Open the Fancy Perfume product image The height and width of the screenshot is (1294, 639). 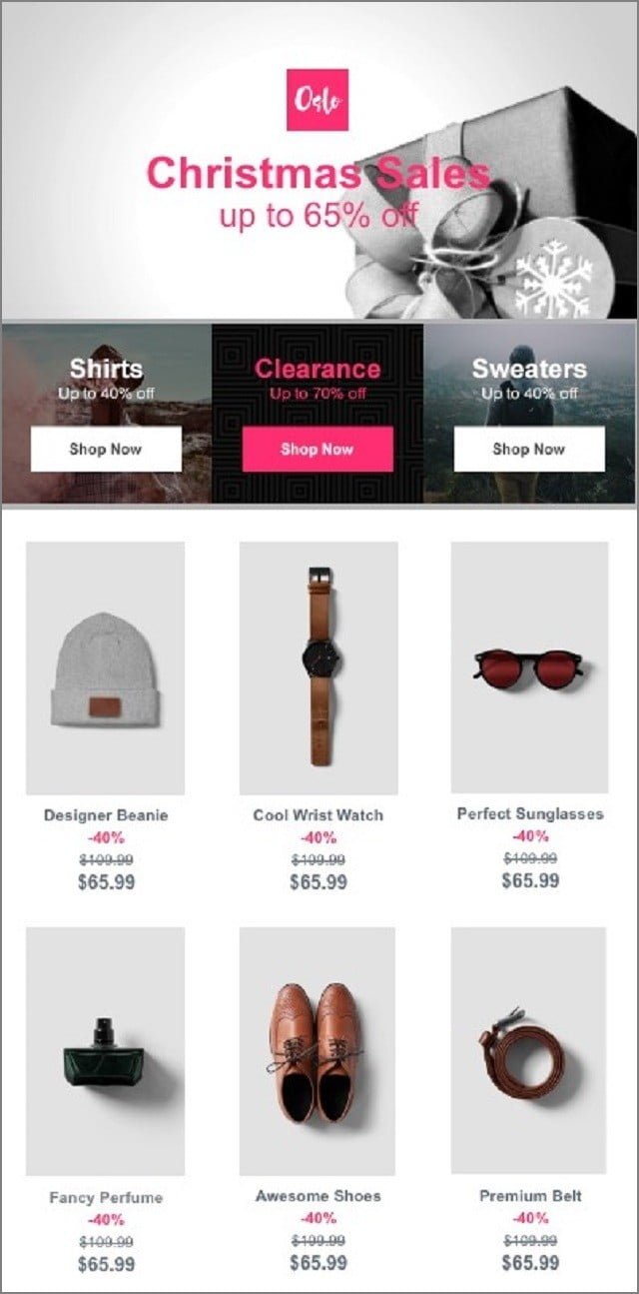pyautogui.click(x=105, y=1050)
